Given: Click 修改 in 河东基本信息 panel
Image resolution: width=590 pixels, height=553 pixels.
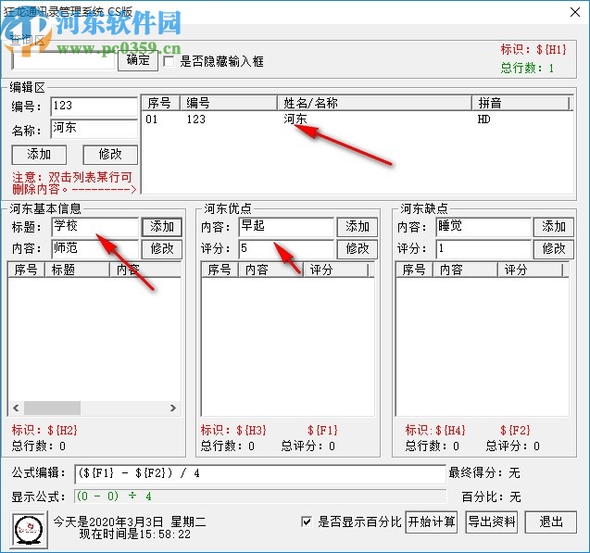Looking at the screenshot, I should [x=162, y=248].
